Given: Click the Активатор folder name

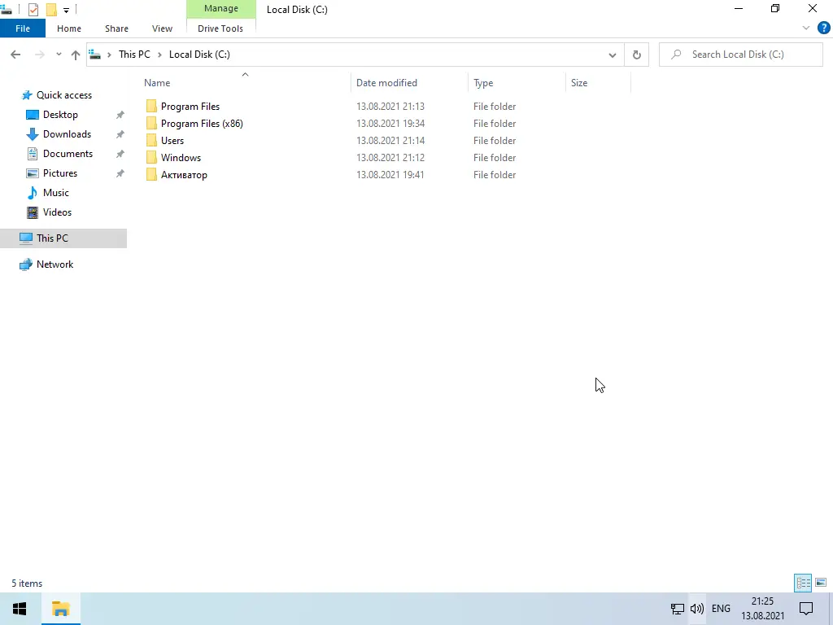Looking at the screenshot, I should 185,175.
